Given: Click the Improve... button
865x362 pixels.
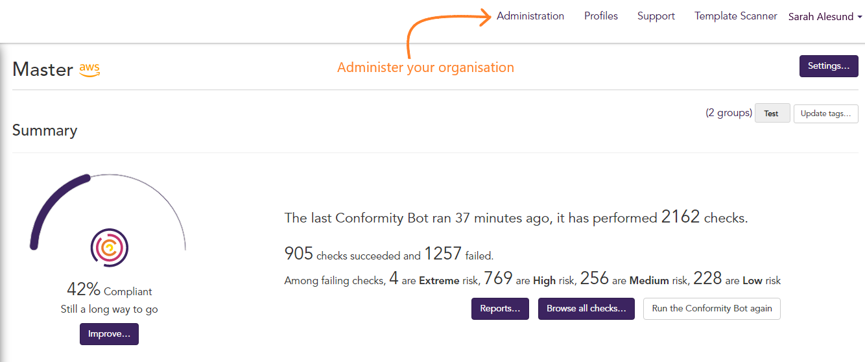Looking at the screenshot, I should pyautogui.click(x=109, y=335).
